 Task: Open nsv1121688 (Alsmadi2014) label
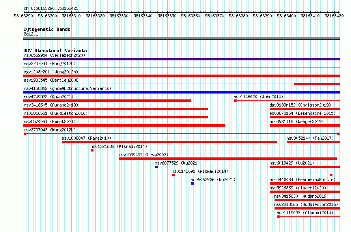coord(119,146)
